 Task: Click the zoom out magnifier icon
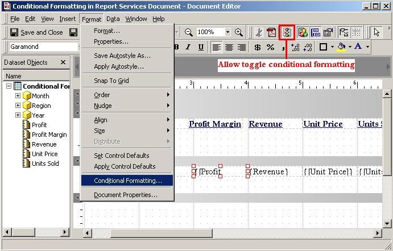pyautogui.click(x=189, y=32)
